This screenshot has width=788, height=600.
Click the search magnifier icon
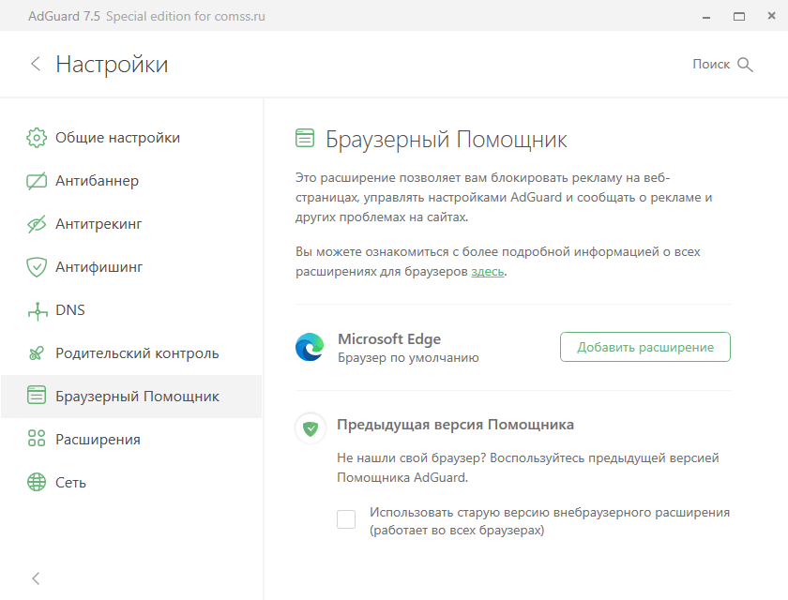pyautogui.click(x=746, y=65)
